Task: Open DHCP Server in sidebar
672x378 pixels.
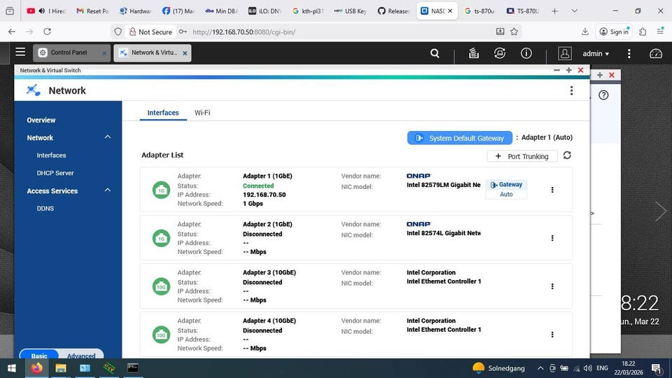Action: coord(55,173)
